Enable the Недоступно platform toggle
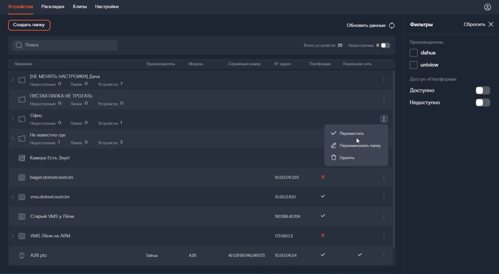499x274 pixels. point(483,103)
